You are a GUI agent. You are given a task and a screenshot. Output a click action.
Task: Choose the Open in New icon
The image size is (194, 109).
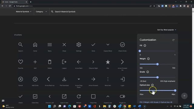64,96
